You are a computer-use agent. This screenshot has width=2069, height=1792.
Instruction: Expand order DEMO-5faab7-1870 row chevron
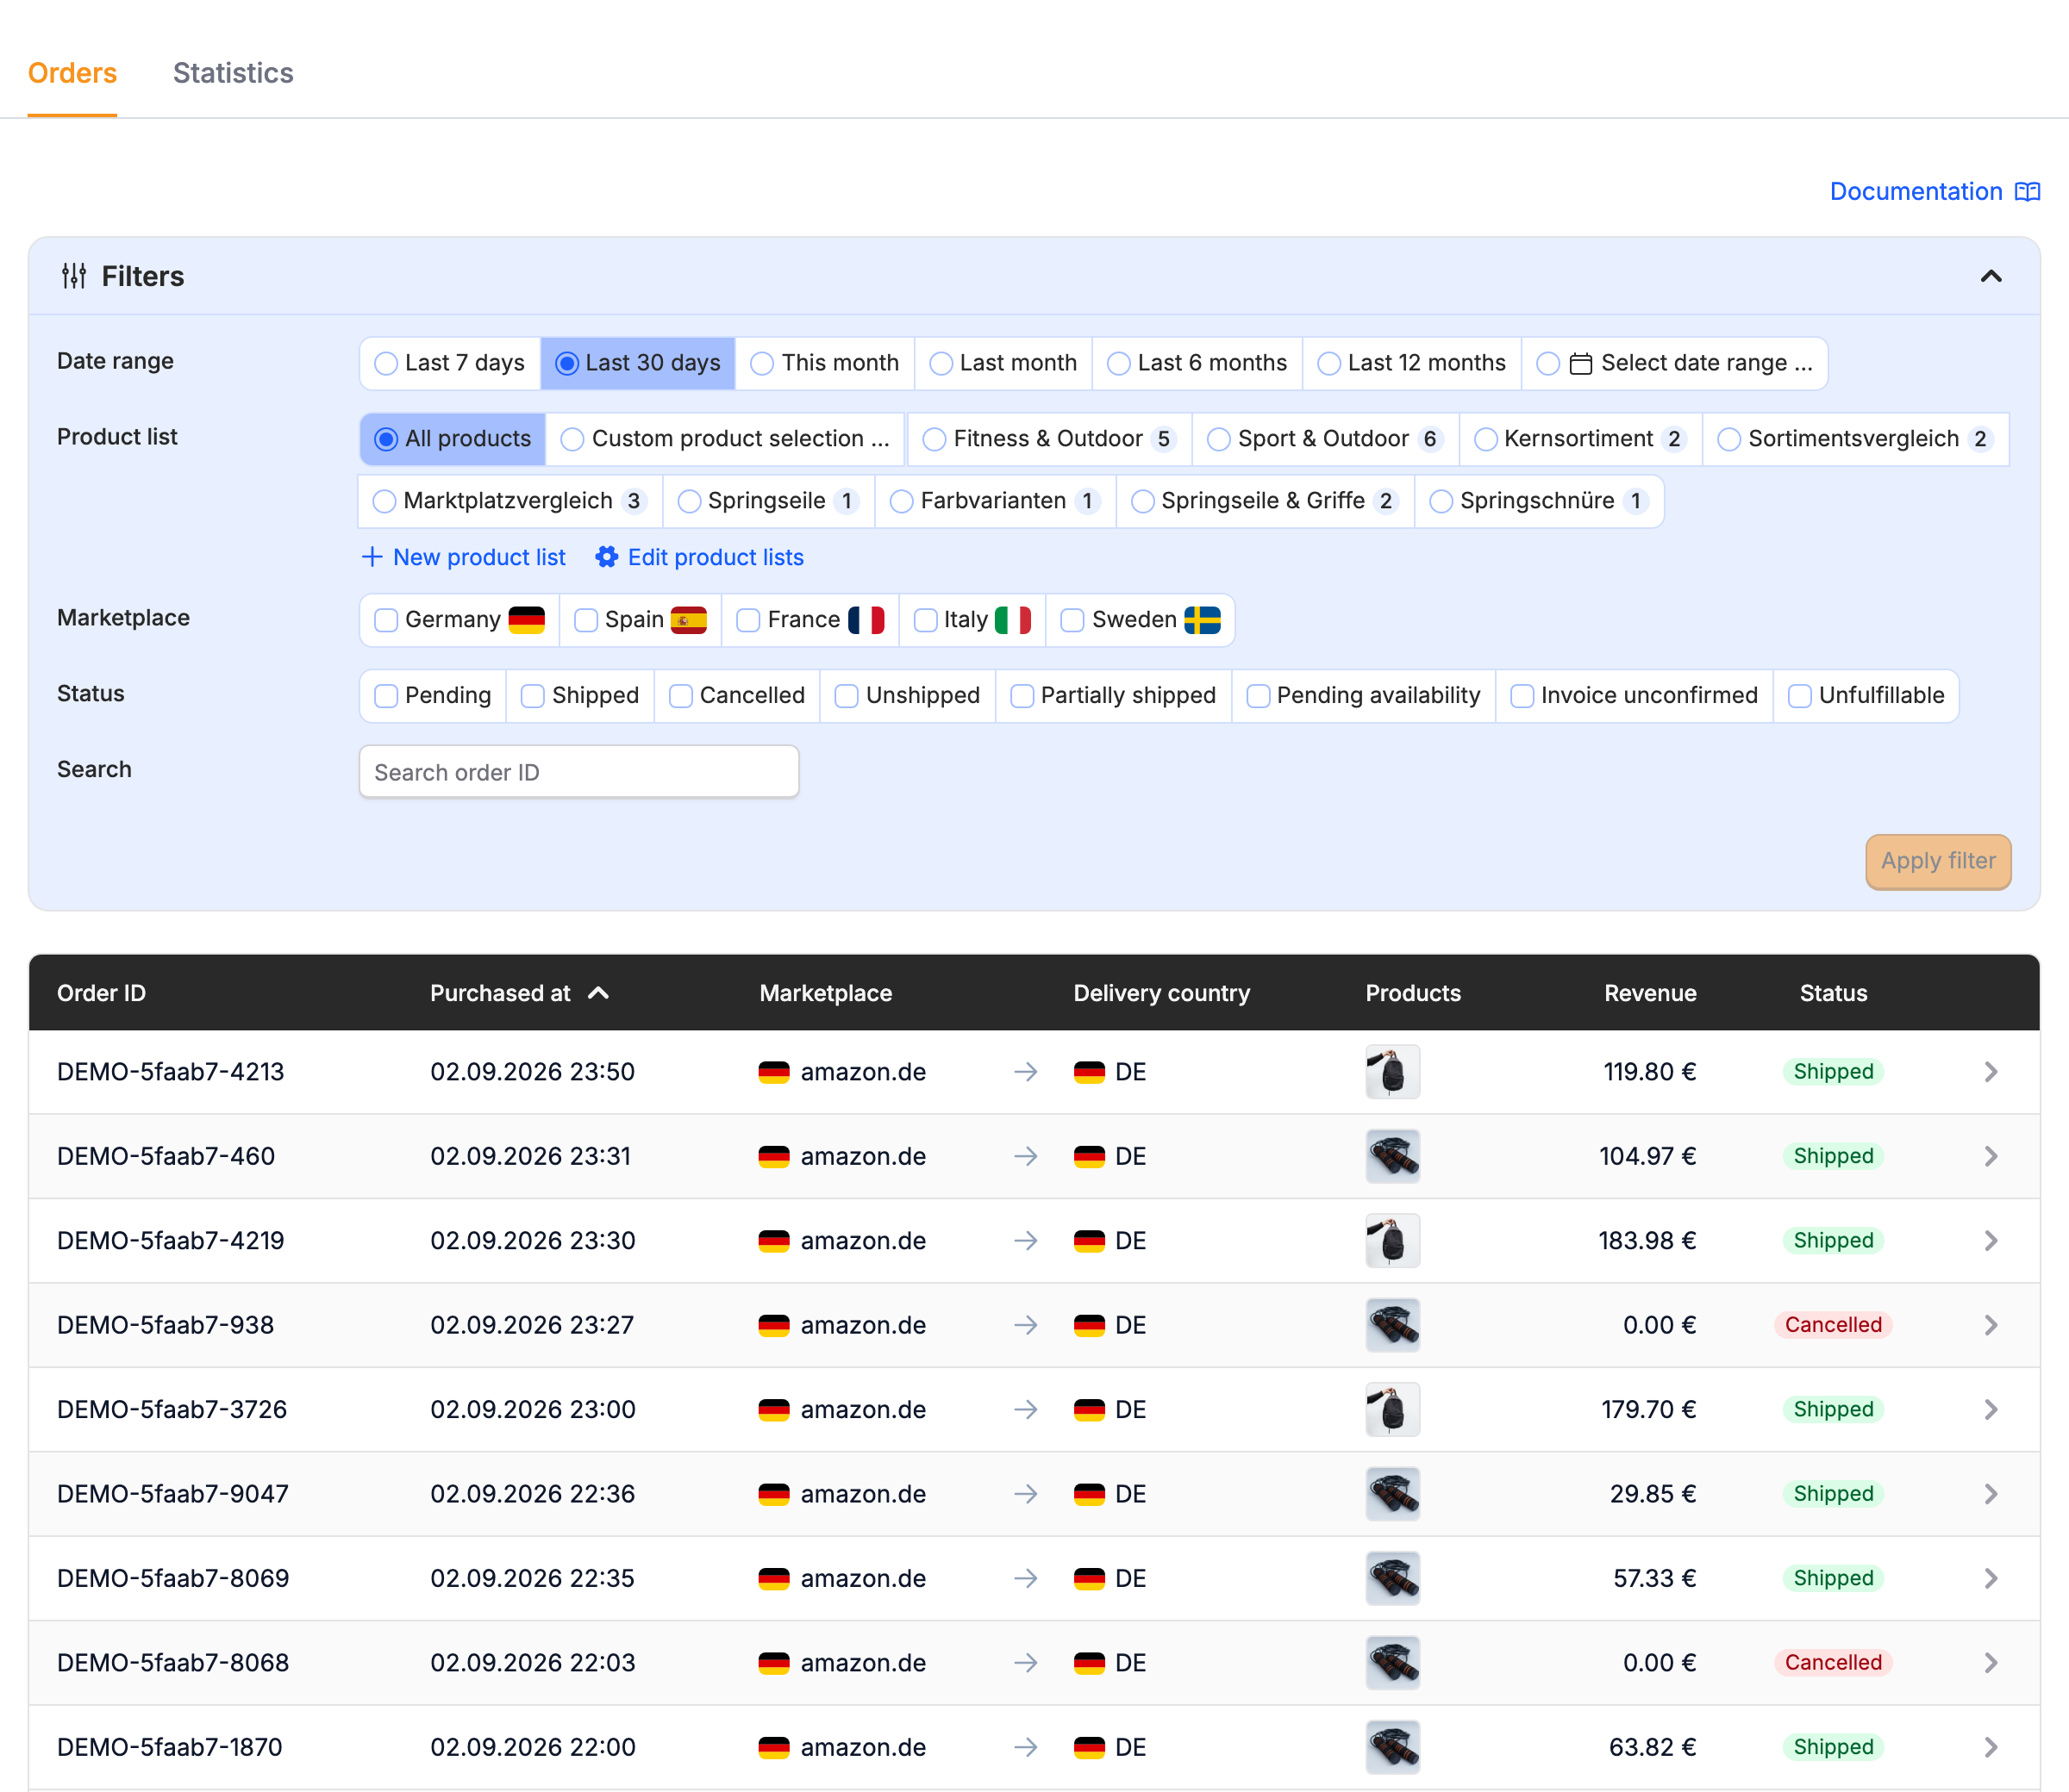pyautogui.click(x=1991, y=1747)
